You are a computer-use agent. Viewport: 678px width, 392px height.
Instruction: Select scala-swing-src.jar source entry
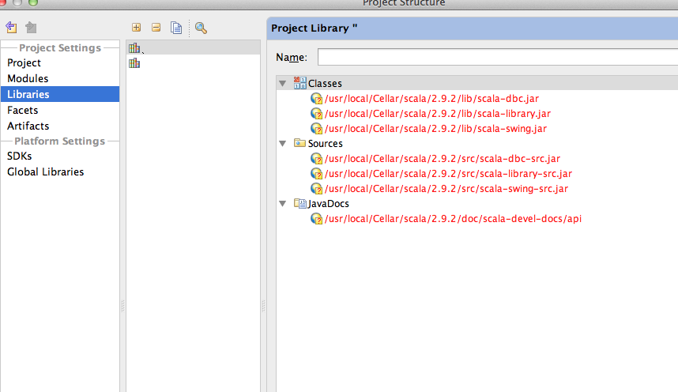point(446,189)
